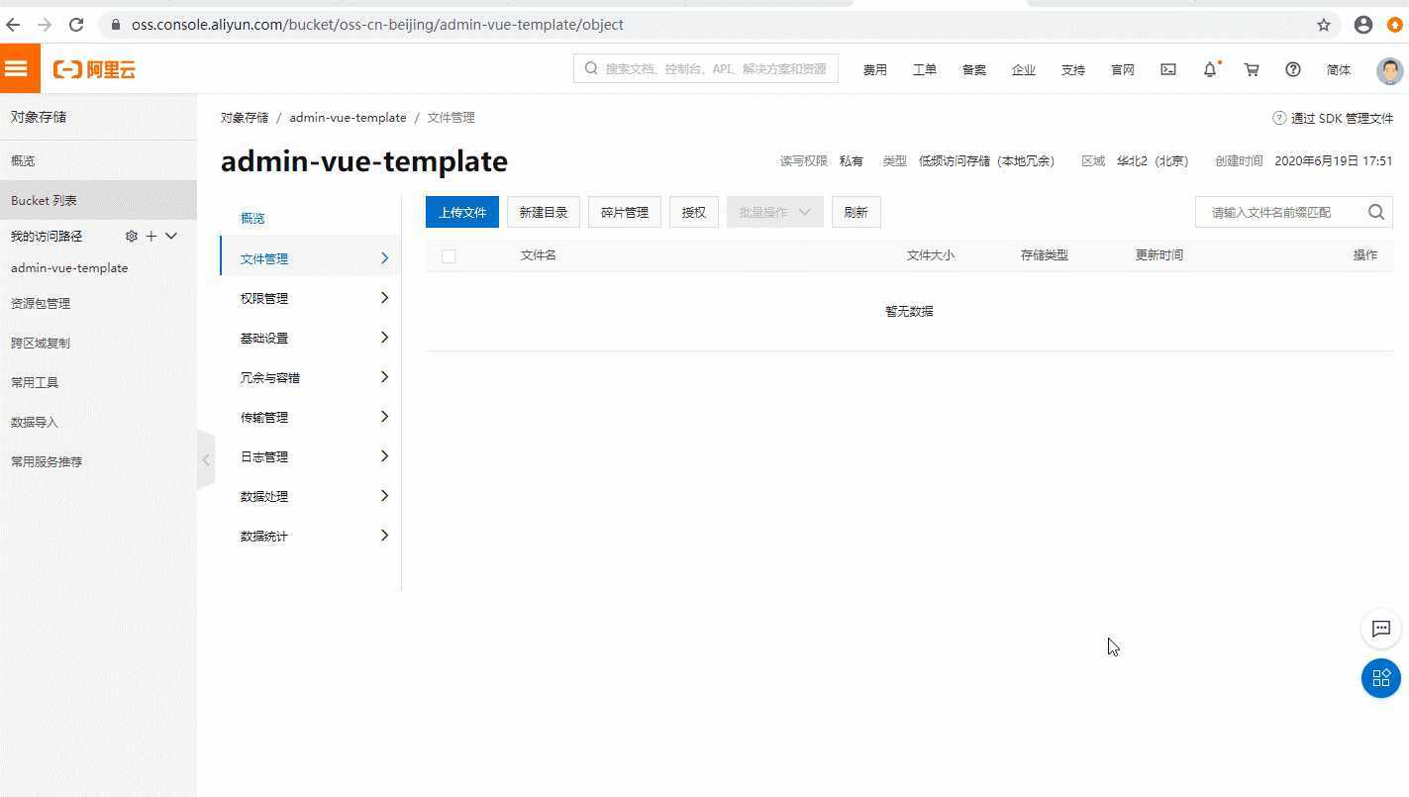Screen dimensions: 1409x797
Task: Go to admin-vue-template in the breadcrumb
Action: click(x=348, y=117)
